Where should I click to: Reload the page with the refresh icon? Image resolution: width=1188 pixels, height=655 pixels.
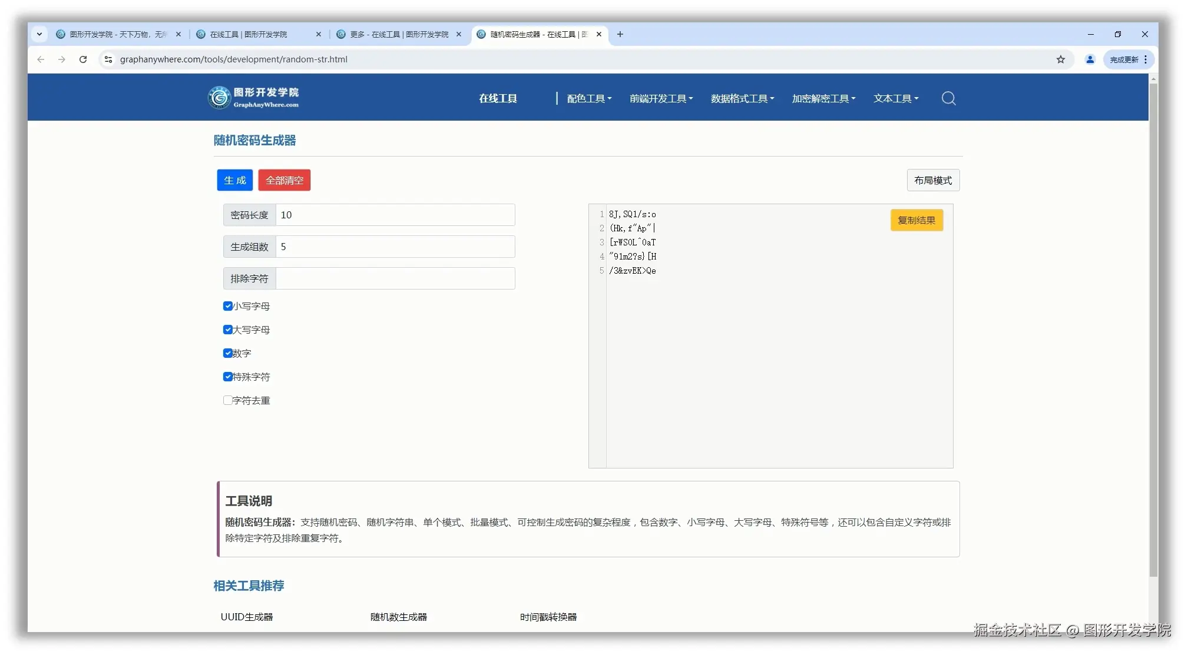click(83, 59)
